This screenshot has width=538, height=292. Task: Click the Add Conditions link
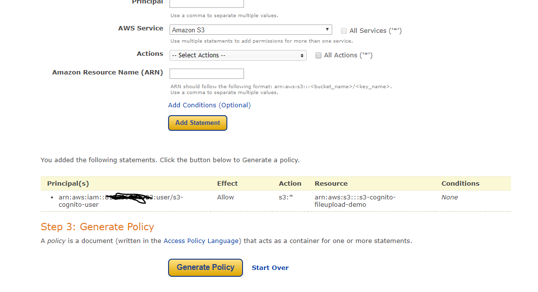click(x=192, y=105)
